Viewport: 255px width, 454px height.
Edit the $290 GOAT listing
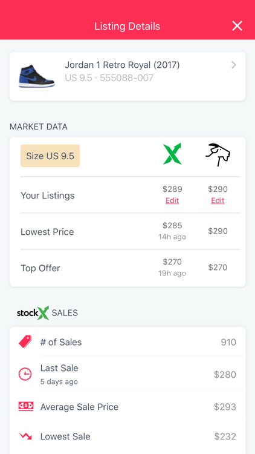218,200
